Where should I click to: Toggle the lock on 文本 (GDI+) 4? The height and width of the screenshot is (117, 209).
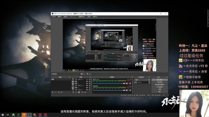[x=89, y=79]
